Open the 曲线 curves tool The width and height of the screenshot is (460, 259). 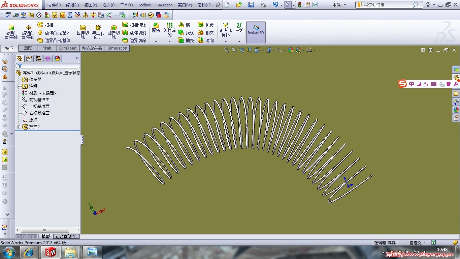click(239, 28)
